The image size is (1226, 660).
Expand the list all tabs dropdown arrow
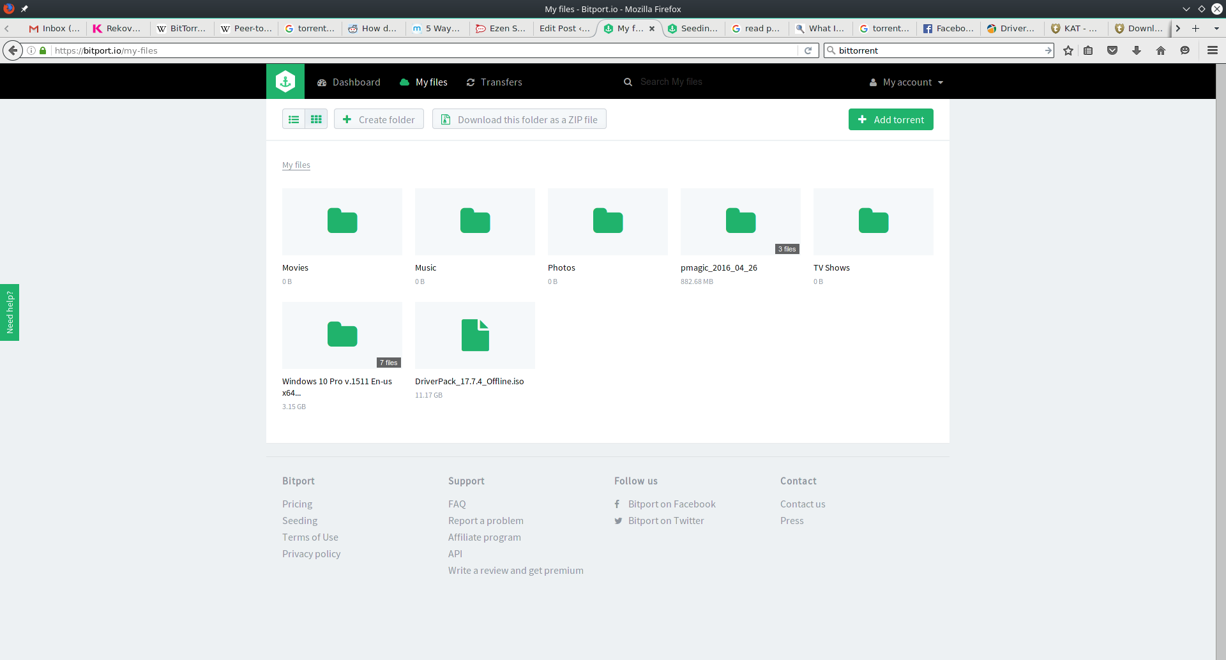click(1216, 28)
